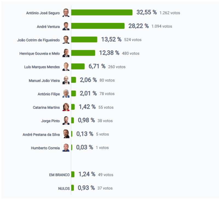Click the EM BRANCO label
Viewport: 219px width, 199px height.
(x=59, y=175)
